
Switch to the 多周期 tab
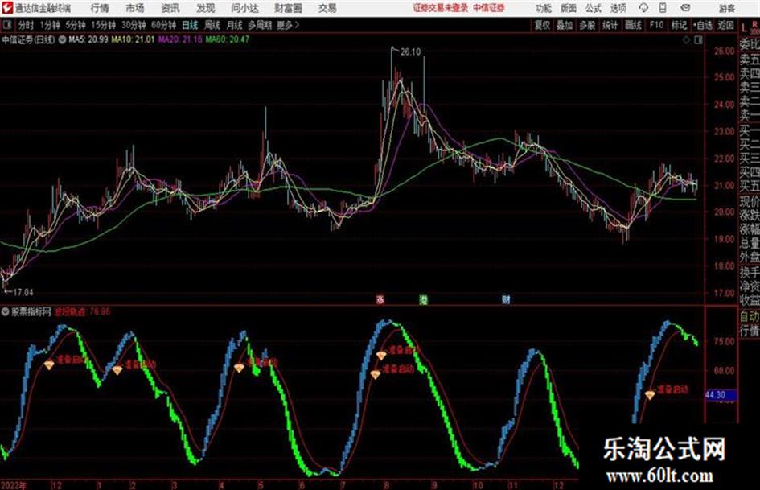tap(260, 25)
